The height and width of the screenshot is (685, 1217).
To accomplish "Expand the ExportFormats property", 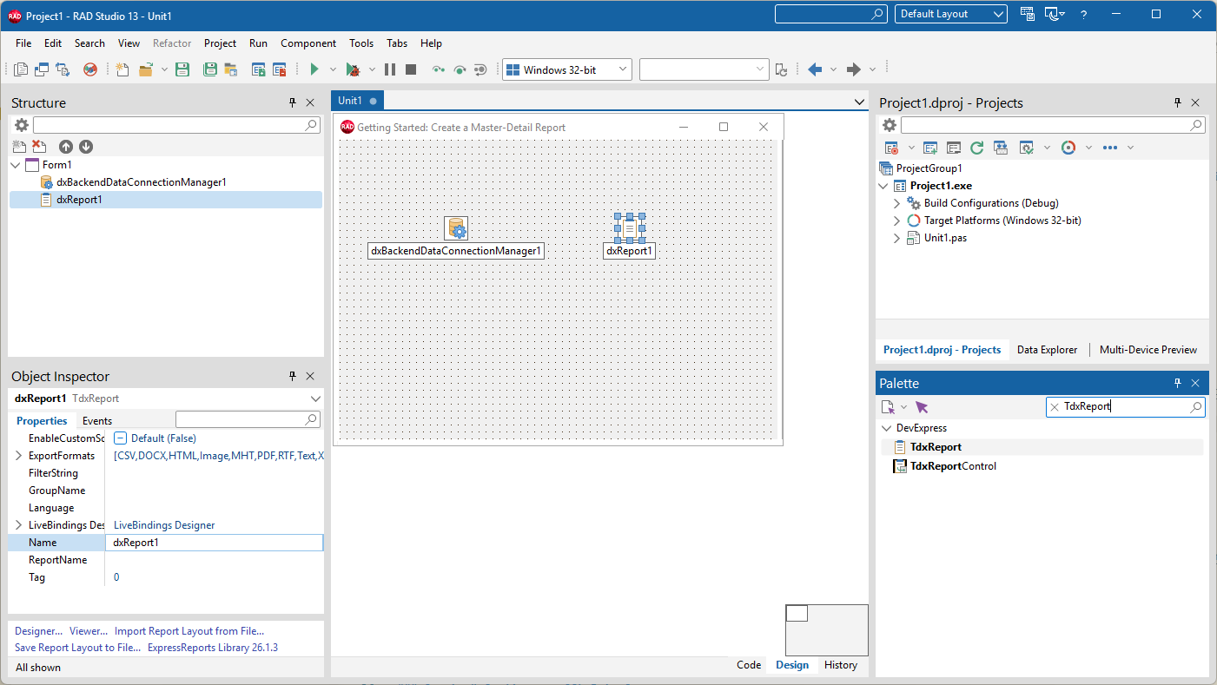I will coord(18,456).
